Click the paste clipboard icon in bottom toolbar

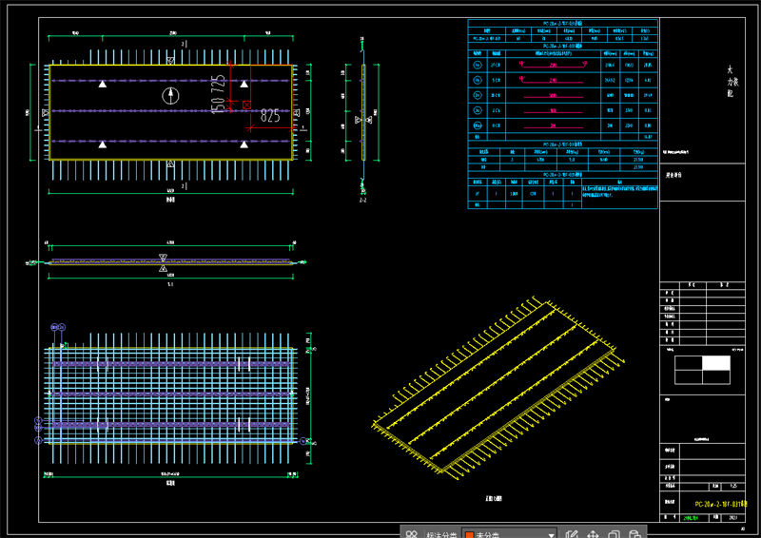[634, 534]
